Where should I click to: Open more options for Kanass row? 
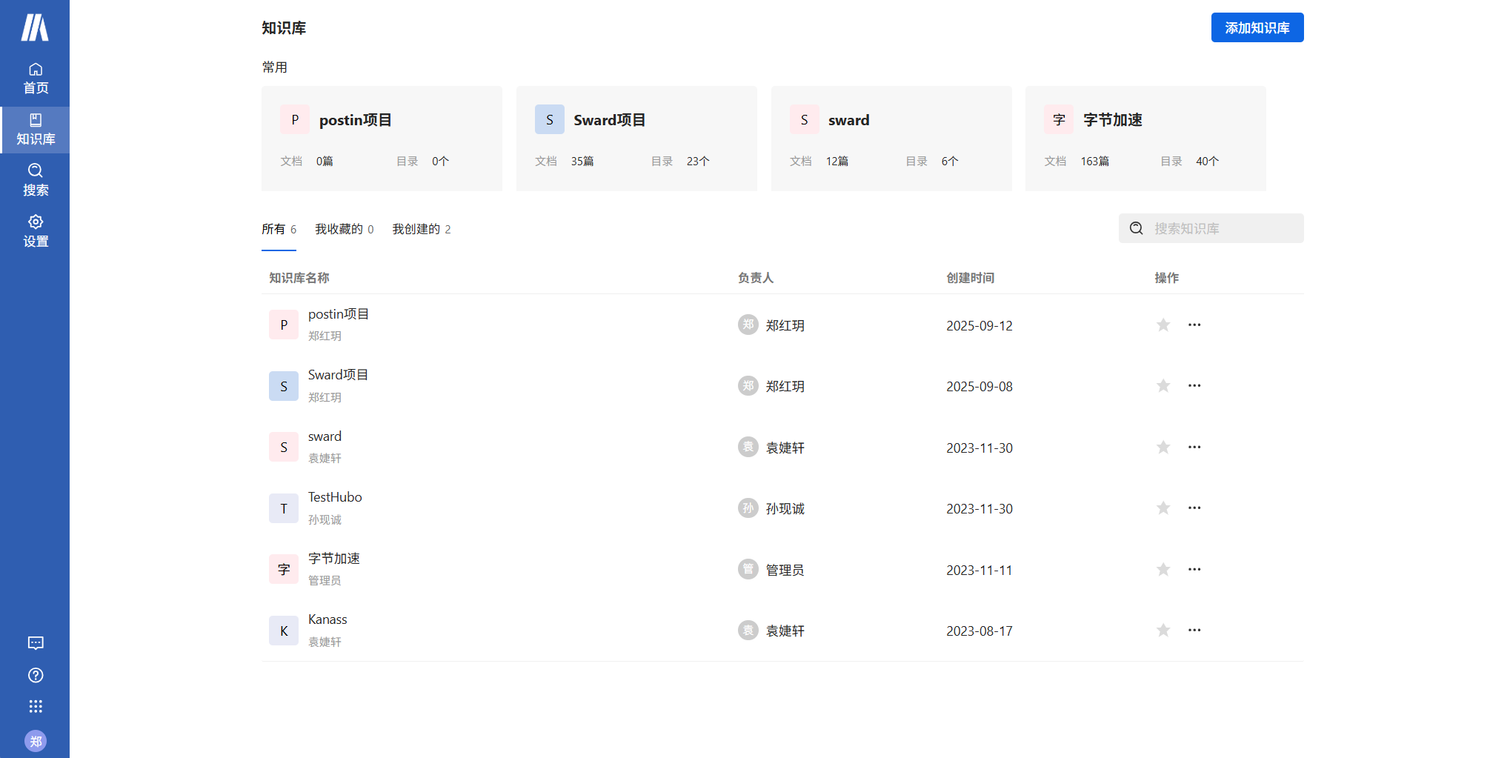(1194, 630)
